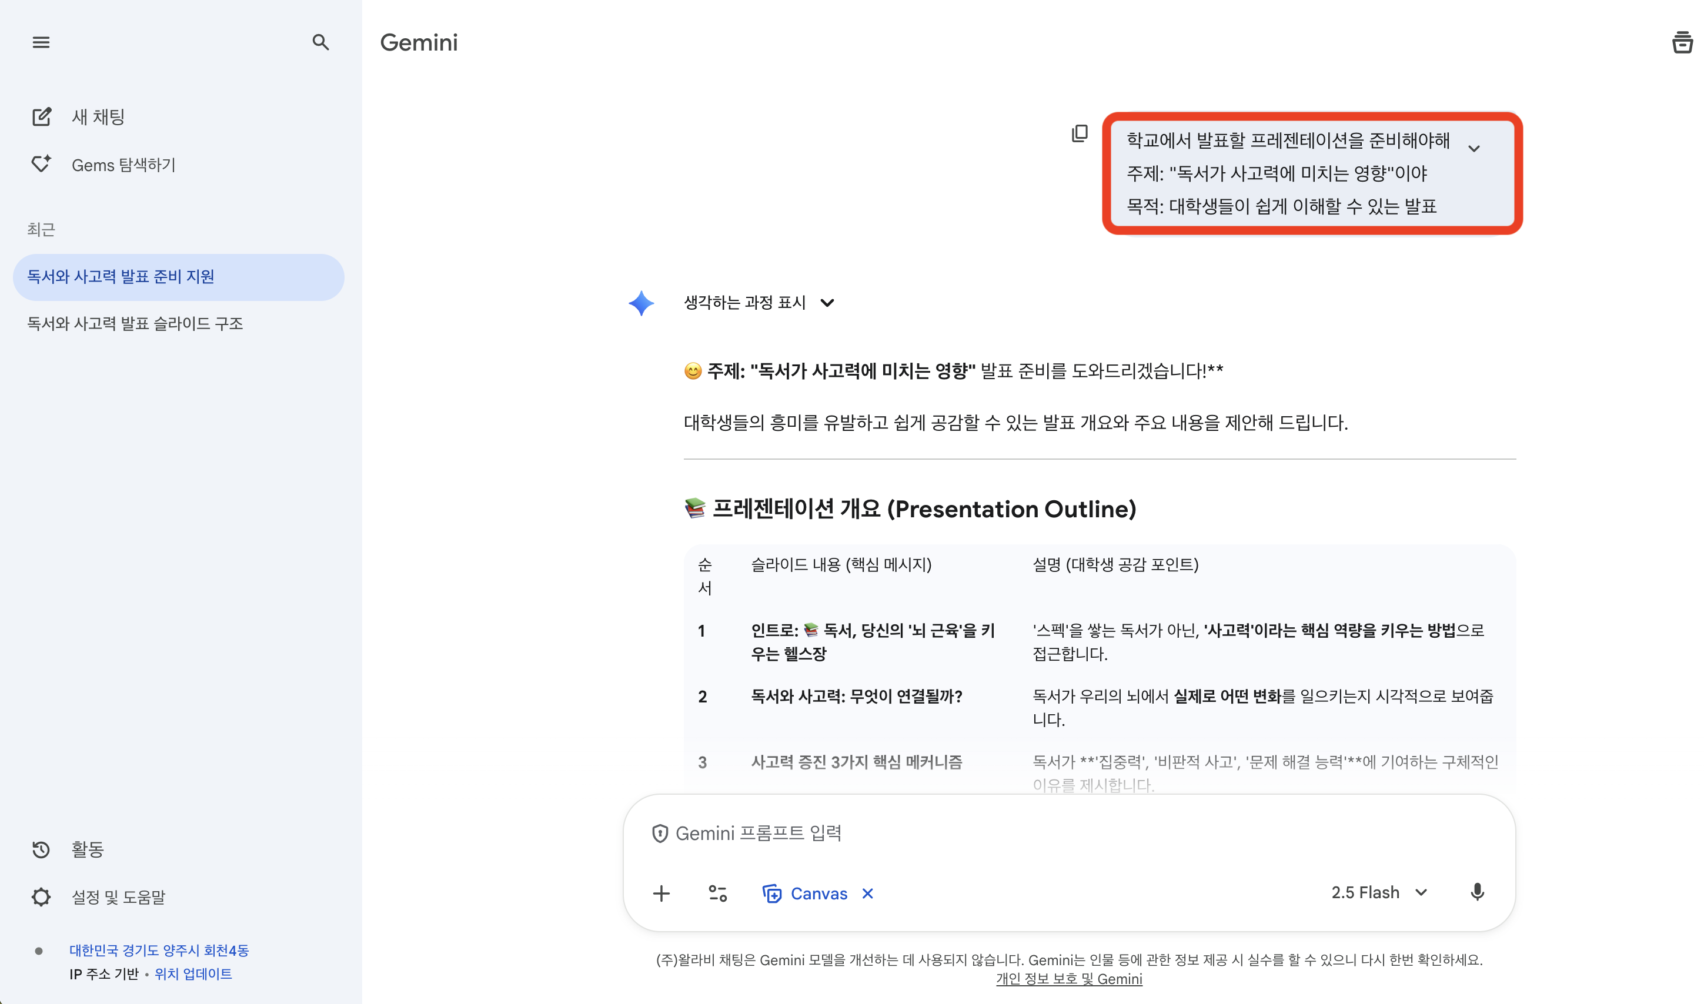Image resolution: width=1704 pixels, height=1004 pixels.
Task: Start a 새 채팅
Action: 98,117
